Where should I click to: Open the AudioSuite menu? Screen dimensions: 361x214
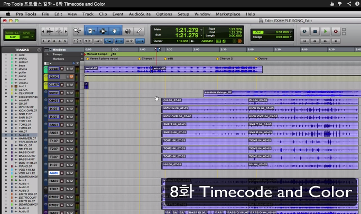(140, 14)
